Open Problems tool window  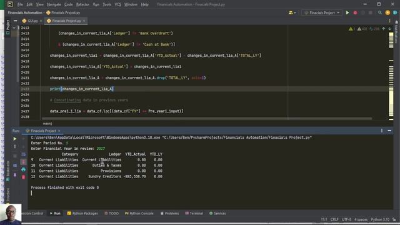[x=169, y=213]
